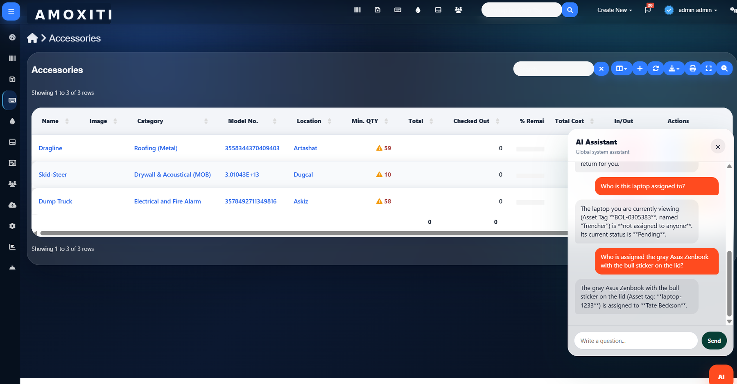
Task: Focus the top global search field
Action: tap(521, 10)
